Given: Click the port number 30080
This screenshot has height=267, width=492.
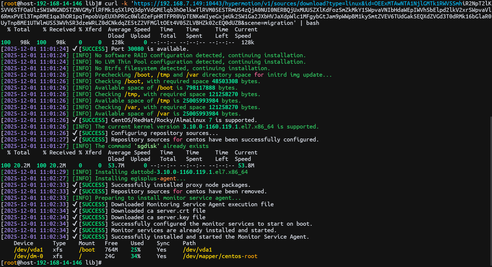Looking at the screenshot, I should [135, 49].
